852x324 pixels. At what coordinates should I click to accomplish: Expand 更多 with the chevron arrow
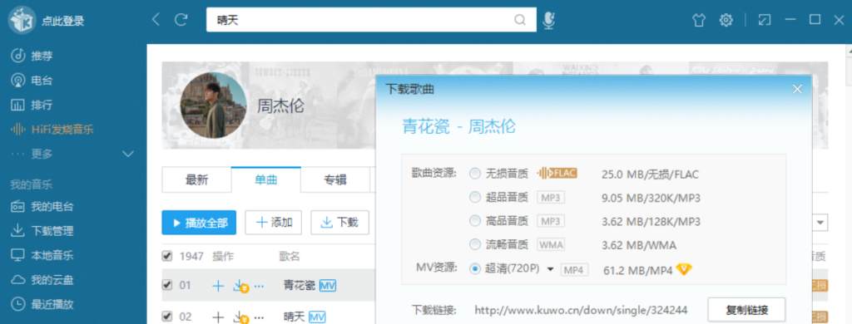coord(128,155)
